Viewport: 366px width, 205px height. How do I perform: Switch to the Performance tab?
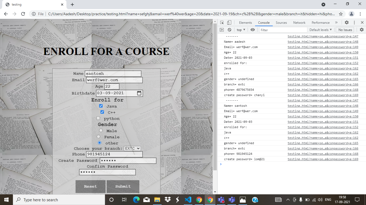[x=321, y=23]
